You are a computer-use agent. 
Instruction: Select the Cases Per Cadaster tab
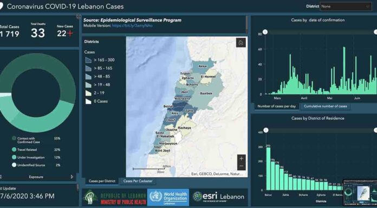point(138,181)
